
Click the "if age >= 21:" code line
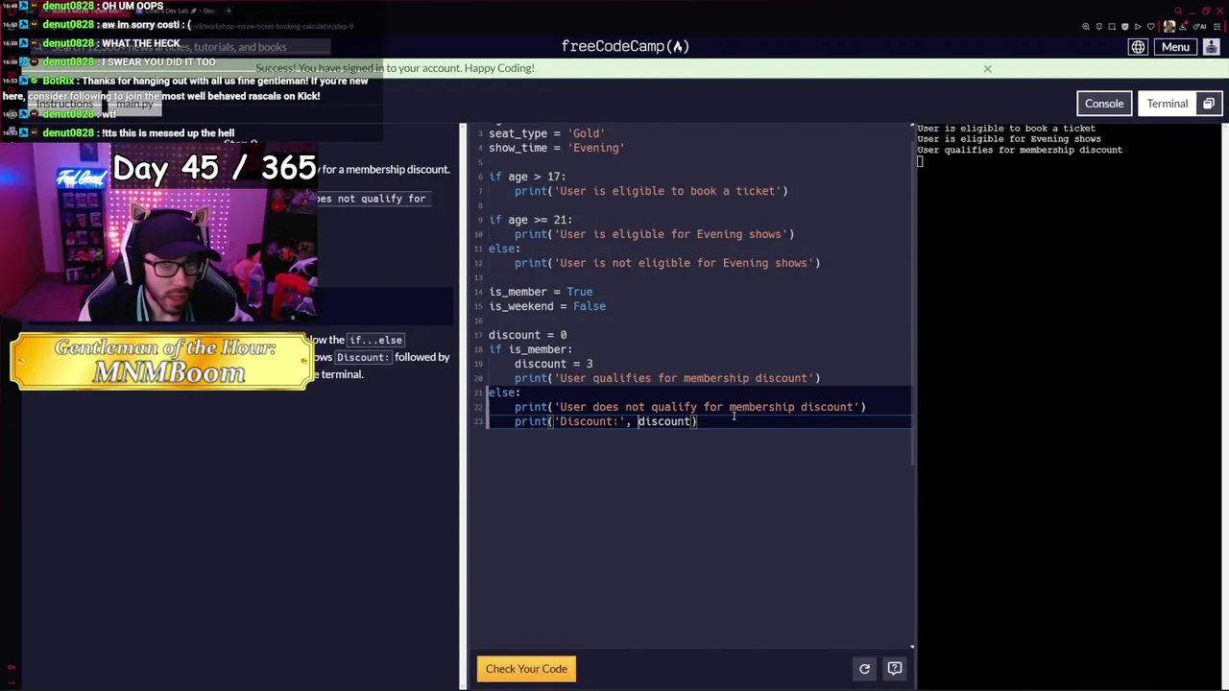point(530,220)
